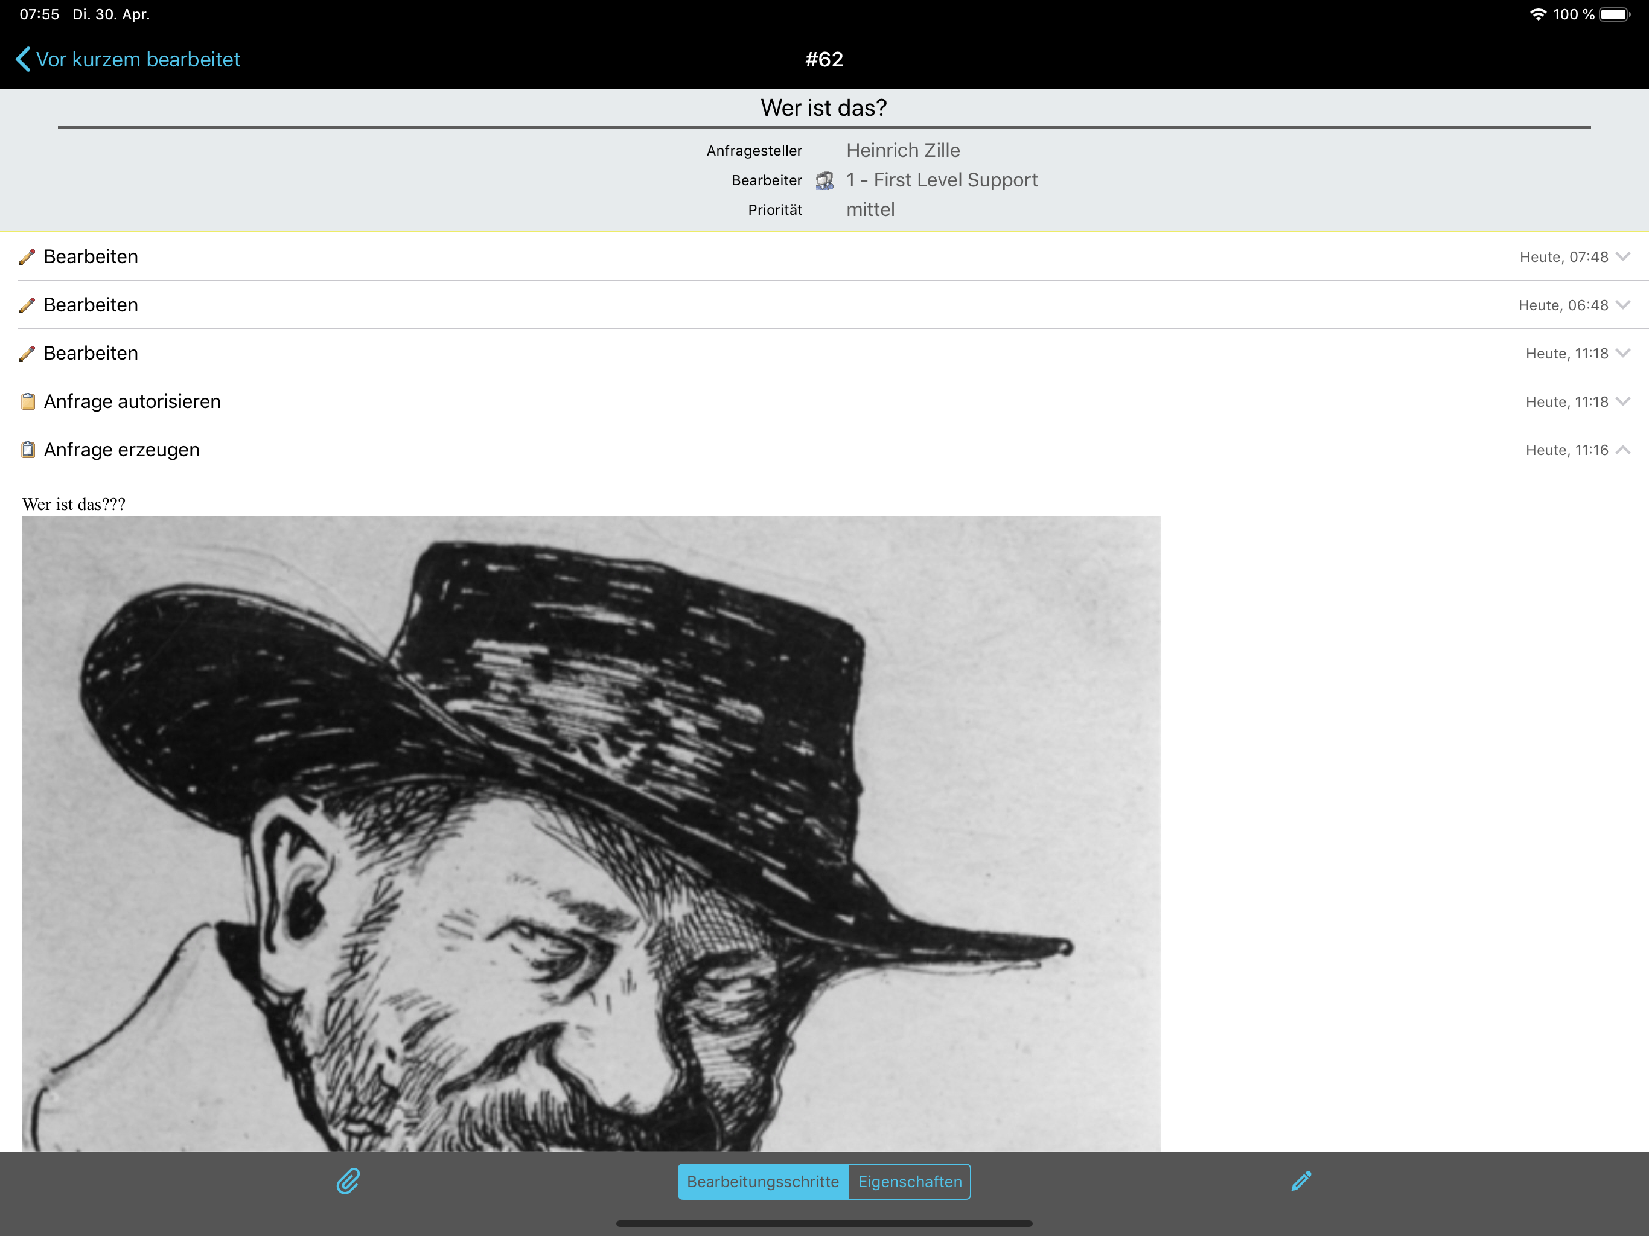Tap the battery status icon
Viewport: 1649px width, 1236px height.
click(x=1615, y=14)
